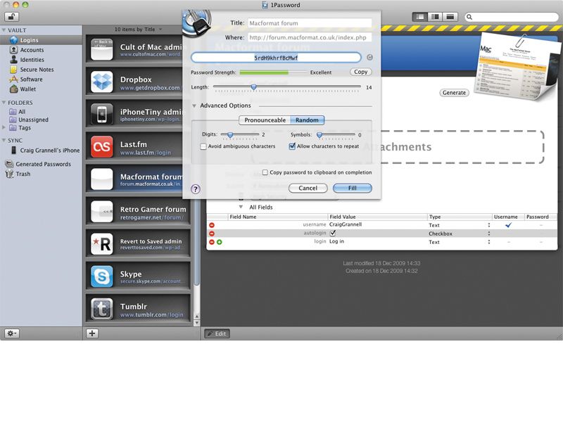Click the generated password field
Viewport: 563px width, 422px height.
pos(276,58)
